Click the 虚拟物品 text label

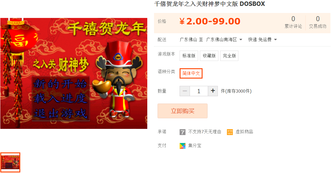(x=244, y=132)
